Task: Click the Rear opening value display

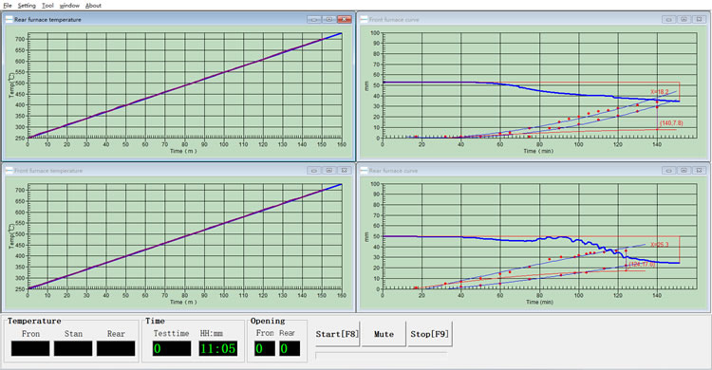Action: [x=290, y=348]
